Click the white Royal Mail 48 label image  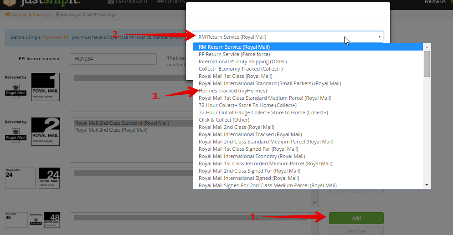point(16,220)
